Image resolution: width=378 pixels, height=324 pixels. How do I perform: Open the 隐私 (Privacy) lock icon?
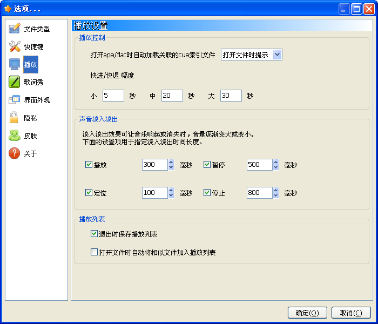[x=15, y=118]
